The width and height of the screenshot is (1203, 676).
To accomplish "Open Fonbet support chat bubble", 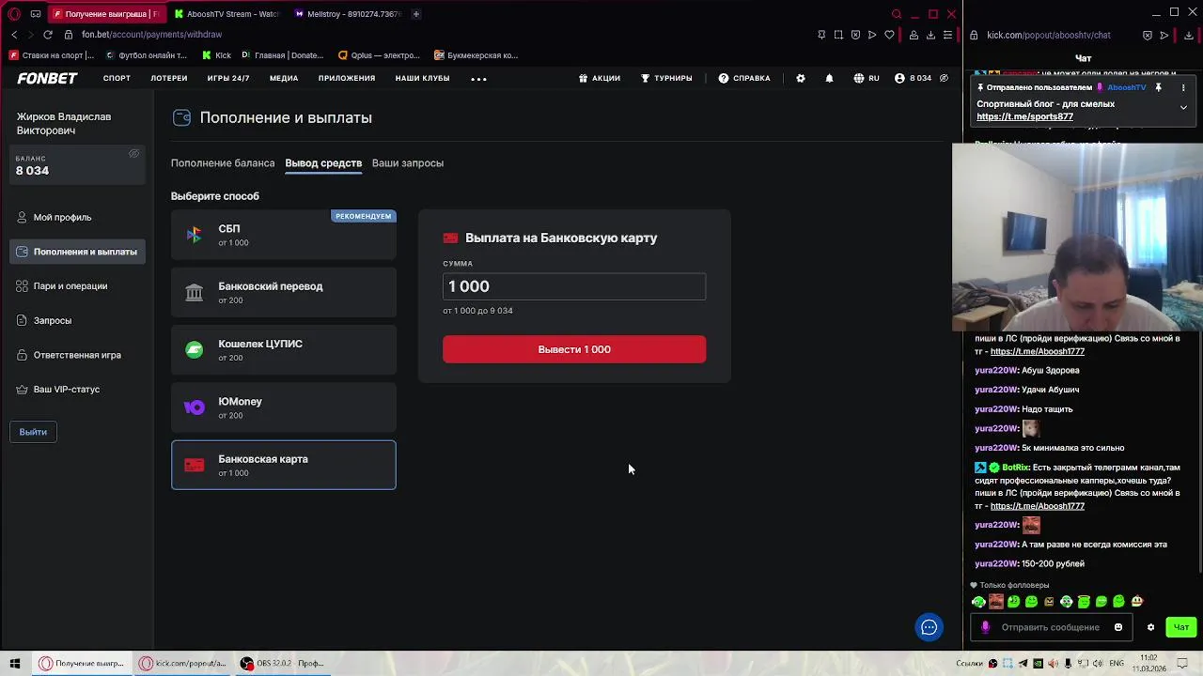I will 929,627.
